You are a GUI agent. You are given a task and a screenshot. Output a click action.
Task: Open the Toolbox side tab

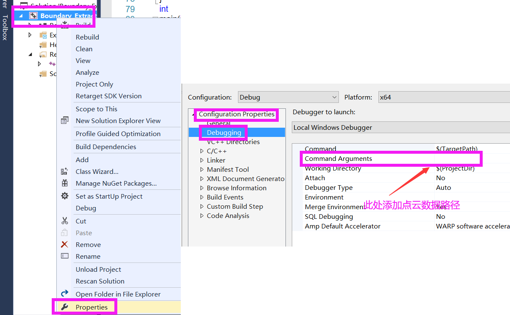tap(5, 27)
